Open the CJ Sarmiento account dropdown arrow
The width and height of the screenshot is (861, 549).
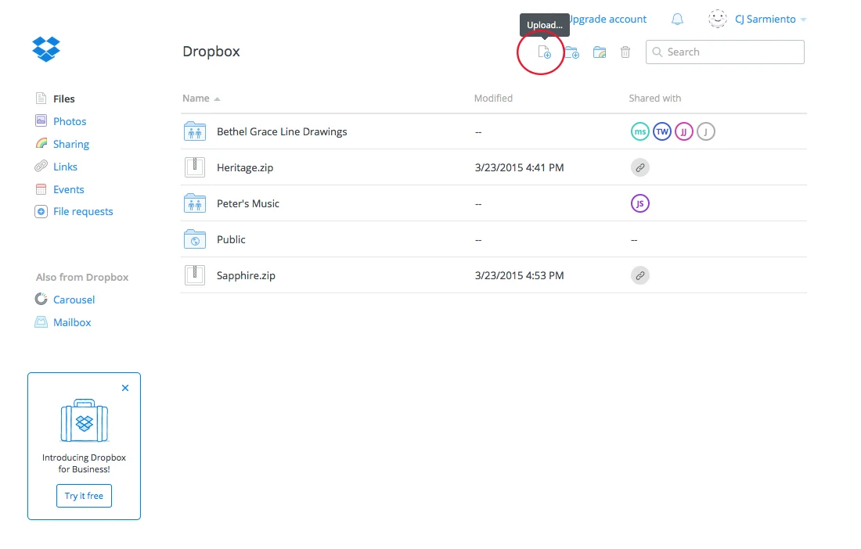point(803,20)
